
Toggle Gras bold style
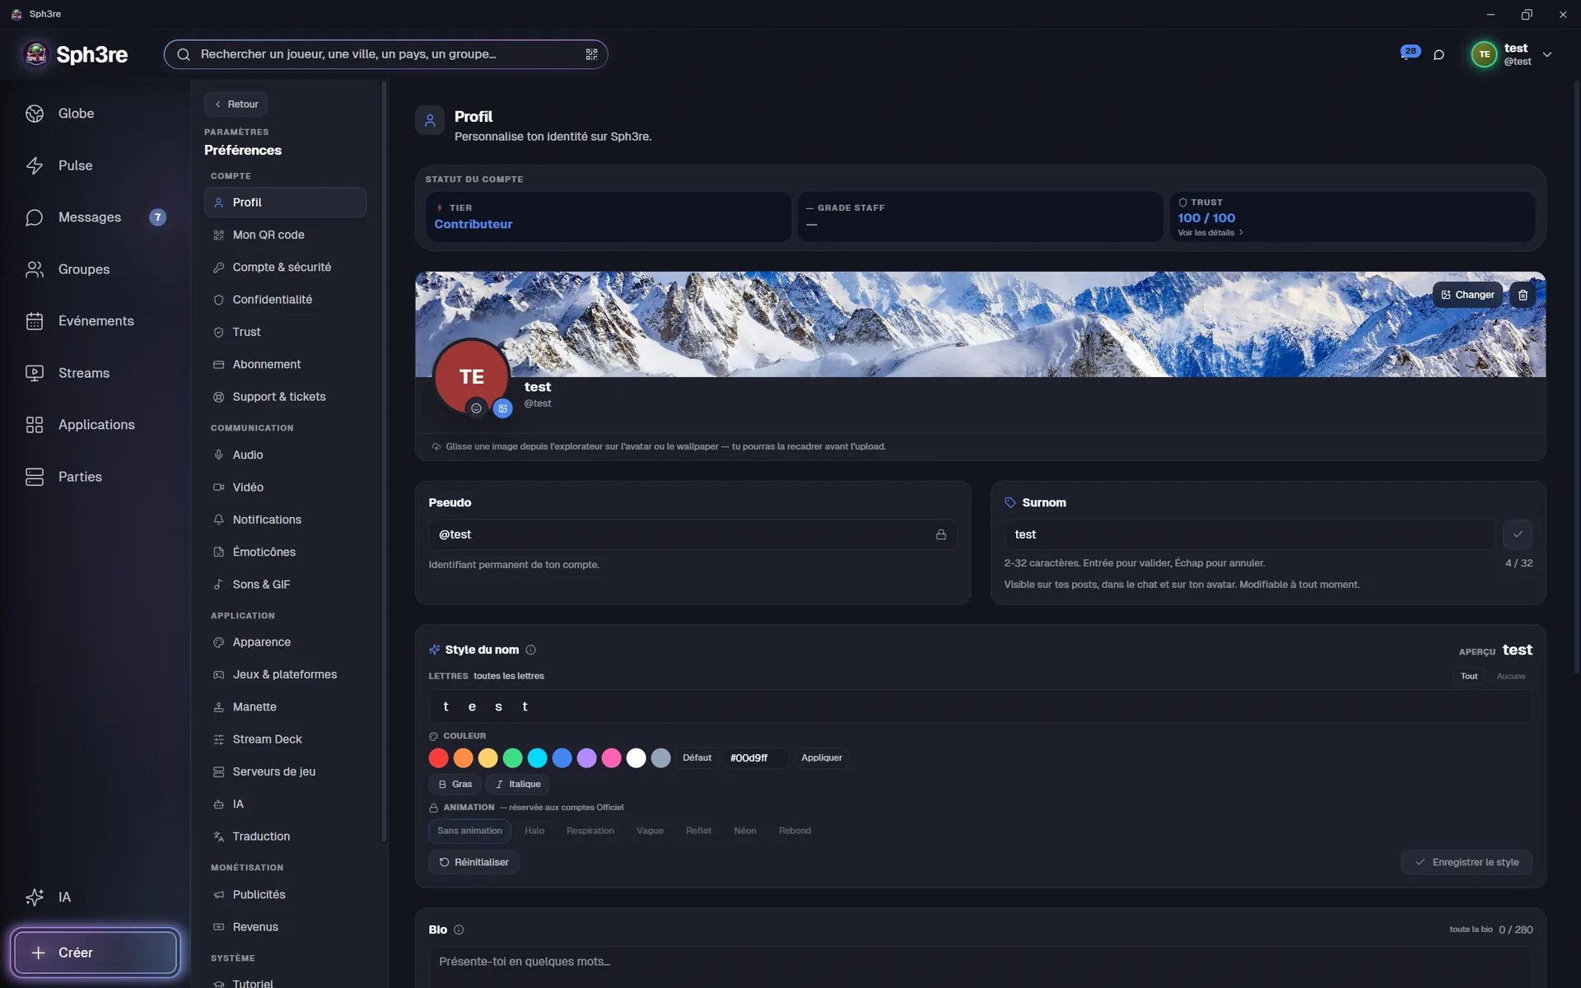click(x=455, y=784)
